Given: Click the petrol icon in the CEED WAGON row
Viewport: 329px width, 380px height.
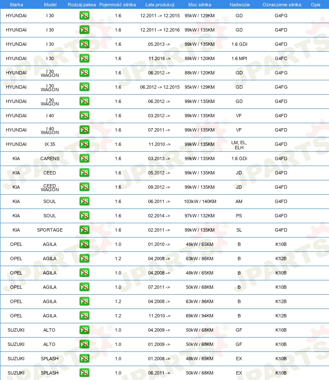Looking at the screenshot, I should click(x=84, y=187).
